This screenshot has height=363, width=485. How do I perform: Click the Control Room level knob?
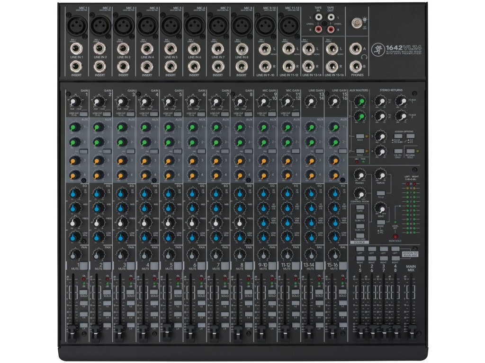tap(359, 194)
